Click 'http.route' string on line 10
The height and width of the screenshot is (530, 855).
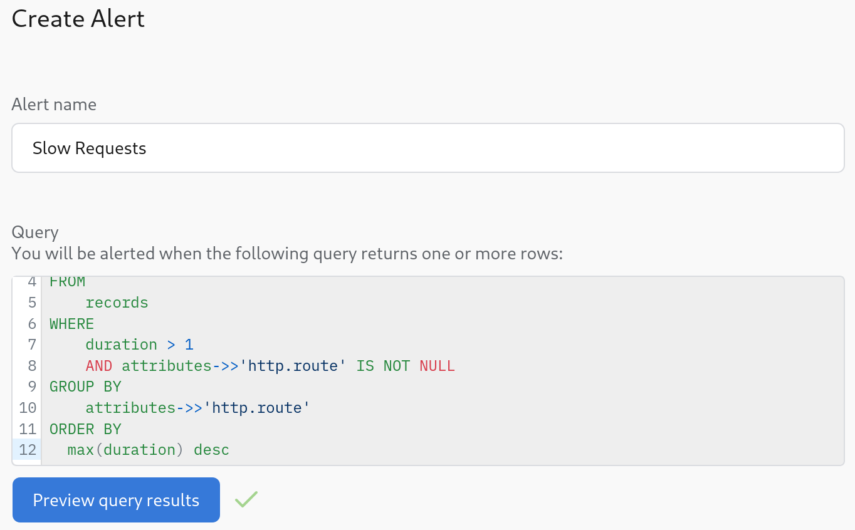257,408
